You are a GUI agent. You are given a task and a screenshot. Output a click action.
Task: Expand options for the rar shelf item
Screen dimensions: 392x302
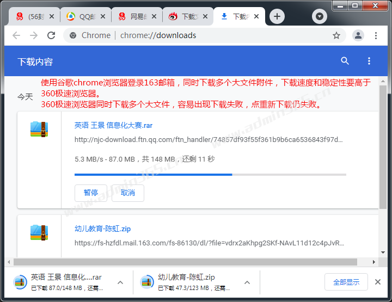(x=120, y=282)
